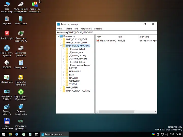
Task: Click the registry path address bar
Action: pos(106,32)
